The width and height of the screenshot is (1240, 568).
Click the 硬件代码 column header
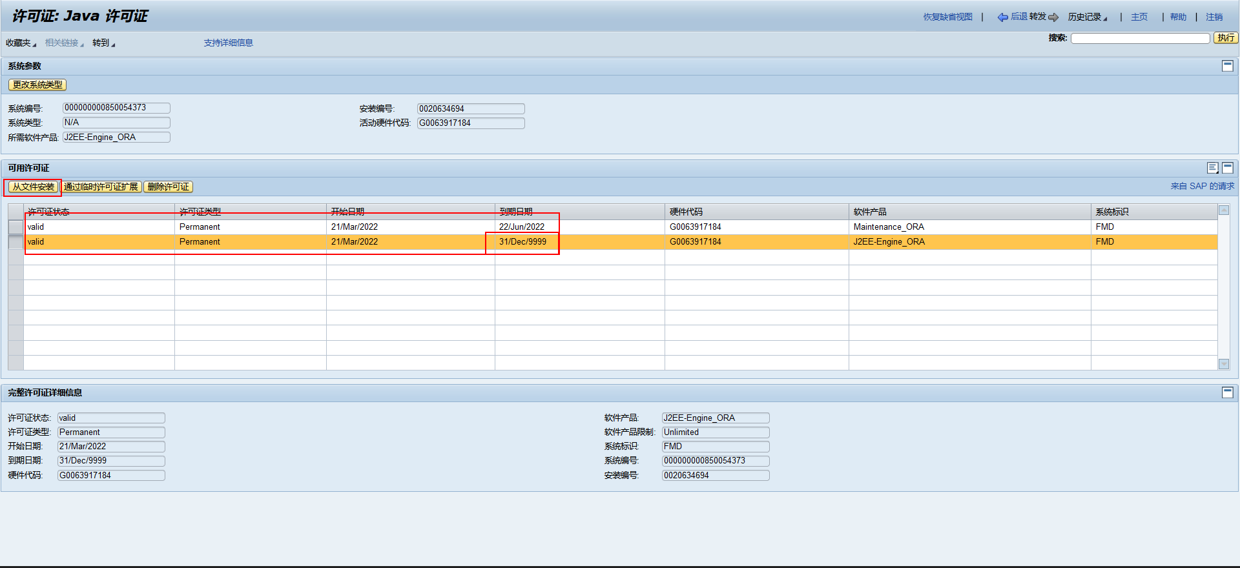(x=757, y=212)
